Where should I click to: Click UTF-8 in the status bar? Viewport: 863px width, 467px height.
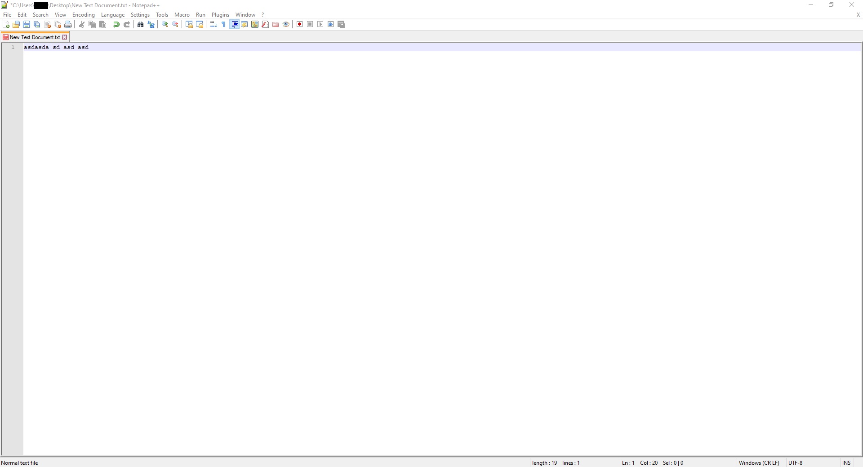(796, 463)
